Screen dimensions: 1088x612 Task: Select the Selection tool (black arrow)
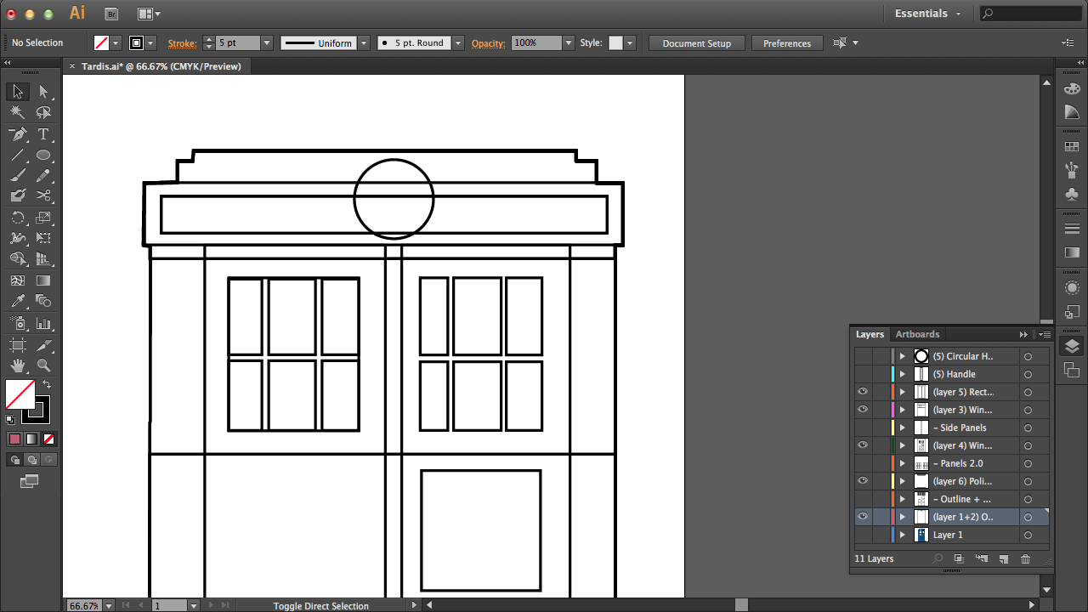(x=18, y=92)
